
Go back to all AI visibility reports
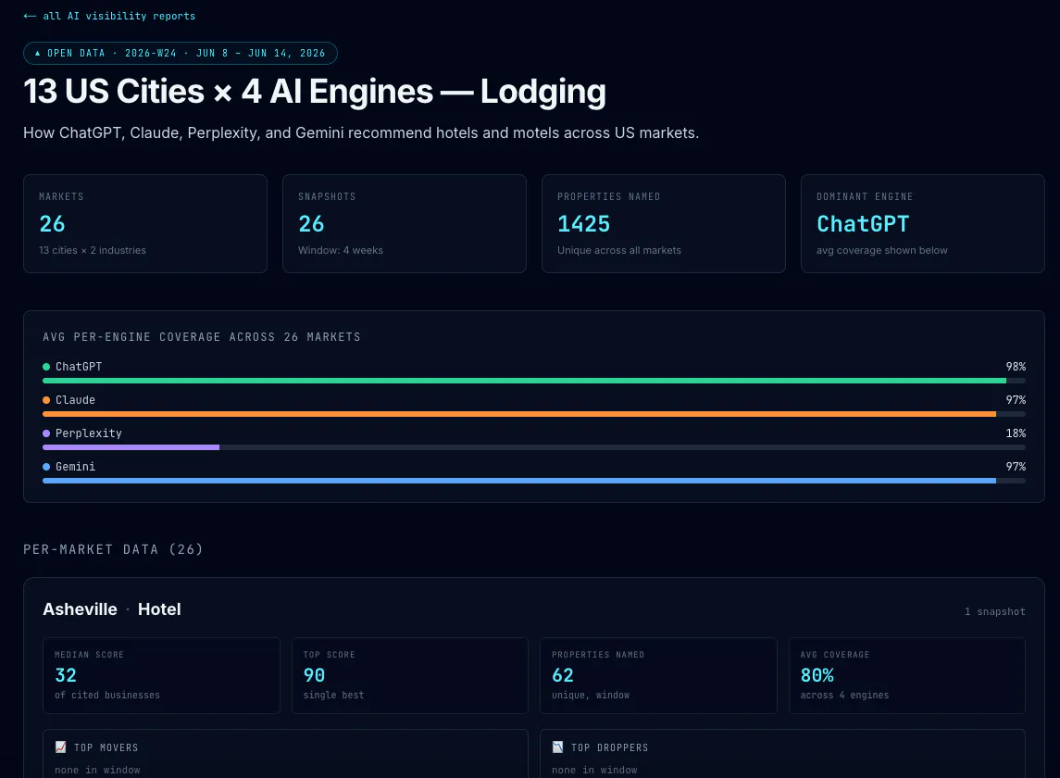(x=109, y=16)
